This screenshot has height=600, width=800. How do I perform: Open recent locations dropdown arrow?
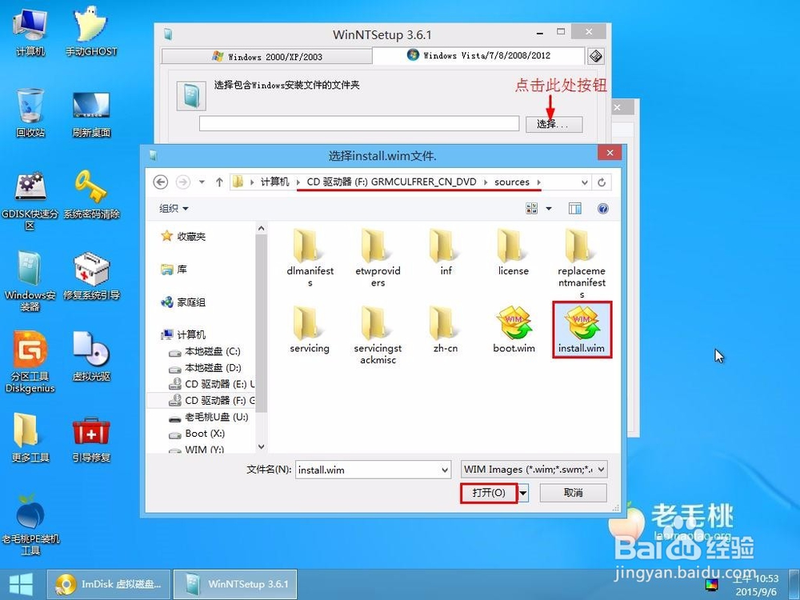click(202, 182)
